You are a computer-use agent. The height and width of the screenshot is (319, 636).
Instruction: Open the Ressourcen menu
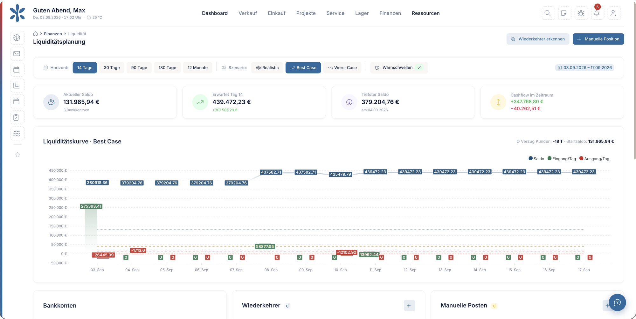point(425,13)
